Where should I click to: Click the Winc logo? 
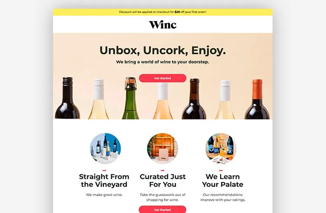(163, 24)
